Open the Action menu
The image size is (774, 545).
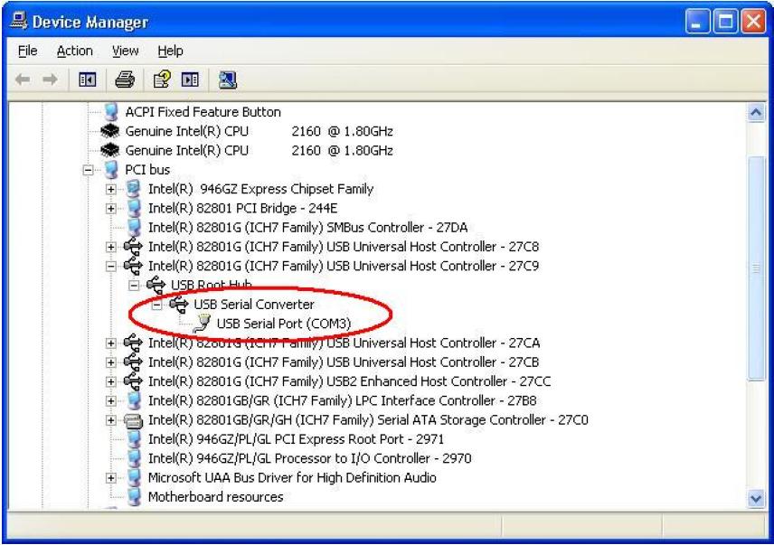(74, 51)
